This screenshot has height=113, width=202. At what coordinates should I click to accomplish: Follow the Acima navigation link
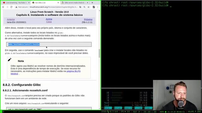(x=49, y=19)
